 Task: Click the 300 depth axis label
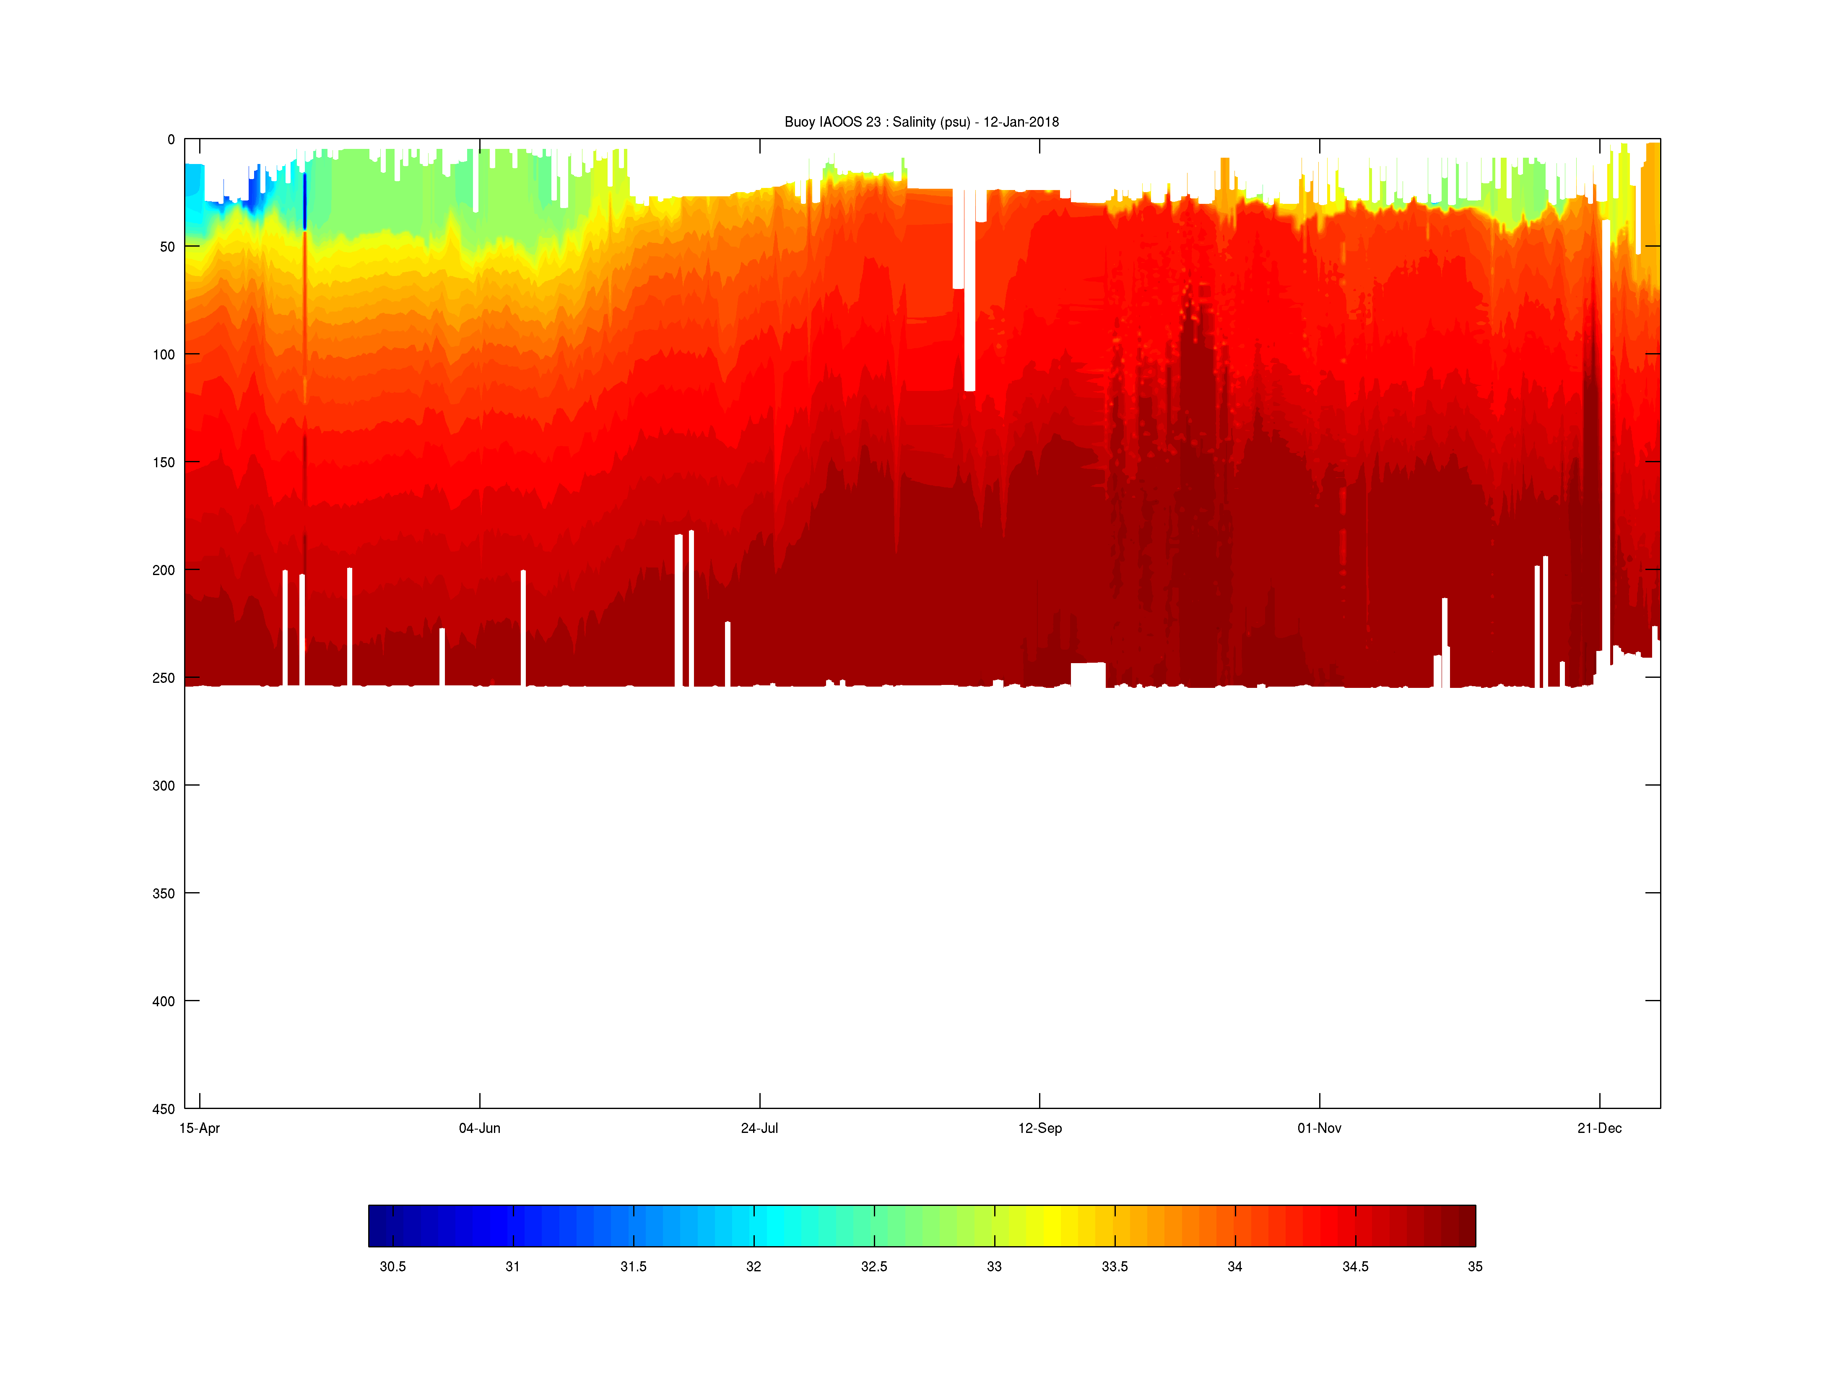[164, 786]
